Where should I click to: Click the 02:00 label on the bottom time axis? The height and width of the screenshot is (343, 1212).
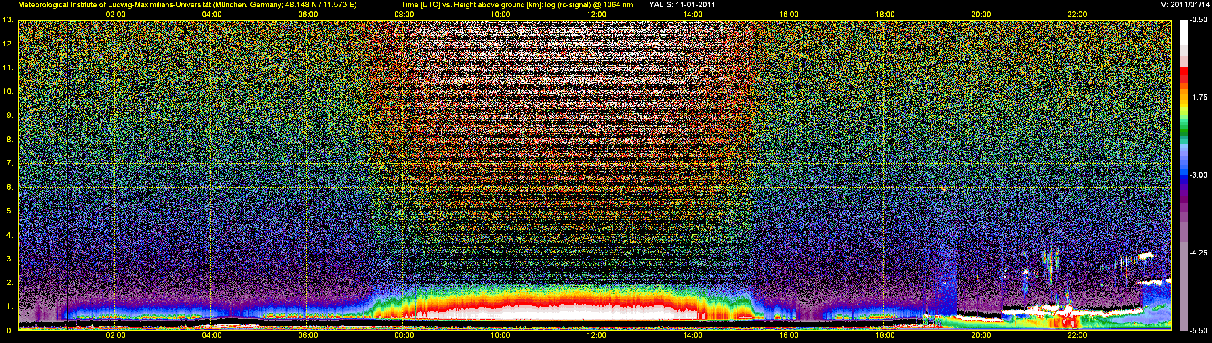pyautogui.click(x=116, y=335)
